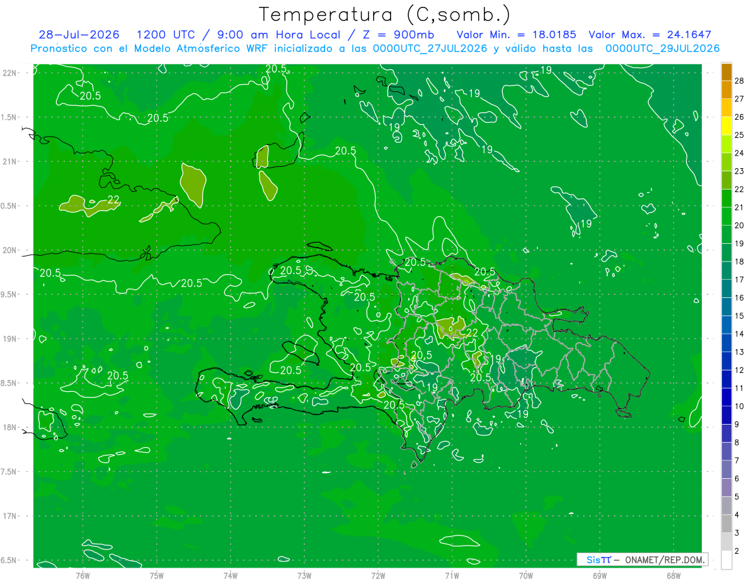This screenshot has height=584, width=756.
Task: Click the "76W" longitude axis label
Action: (83, 575)
